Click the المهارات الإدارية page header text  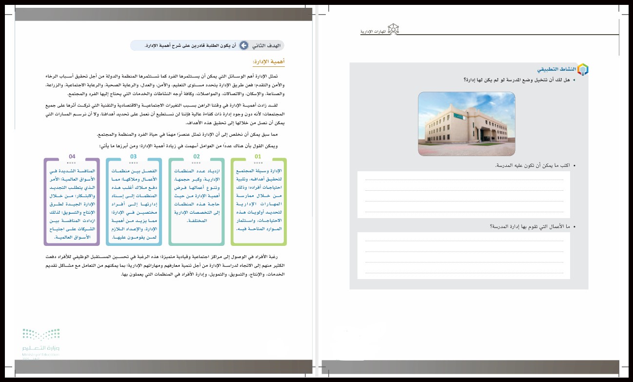[373, 32]
